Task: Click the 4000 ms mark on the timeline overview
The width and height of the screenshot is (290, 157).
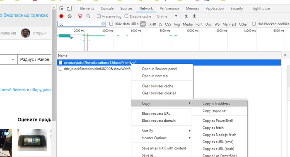Action: (108, 31)
